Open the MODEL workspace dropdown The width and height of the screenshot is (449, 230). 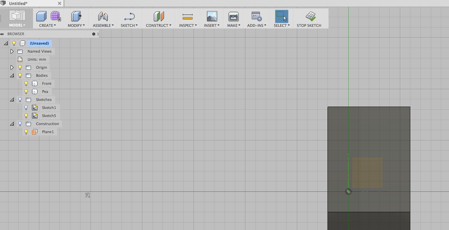click(17, 25)
